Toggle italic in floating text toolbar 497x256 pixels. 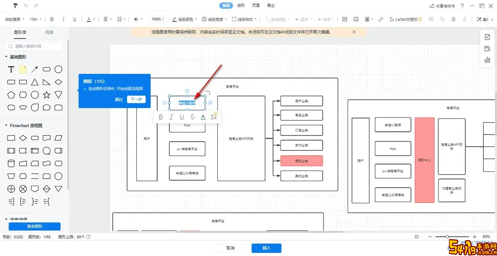[171, 117]
